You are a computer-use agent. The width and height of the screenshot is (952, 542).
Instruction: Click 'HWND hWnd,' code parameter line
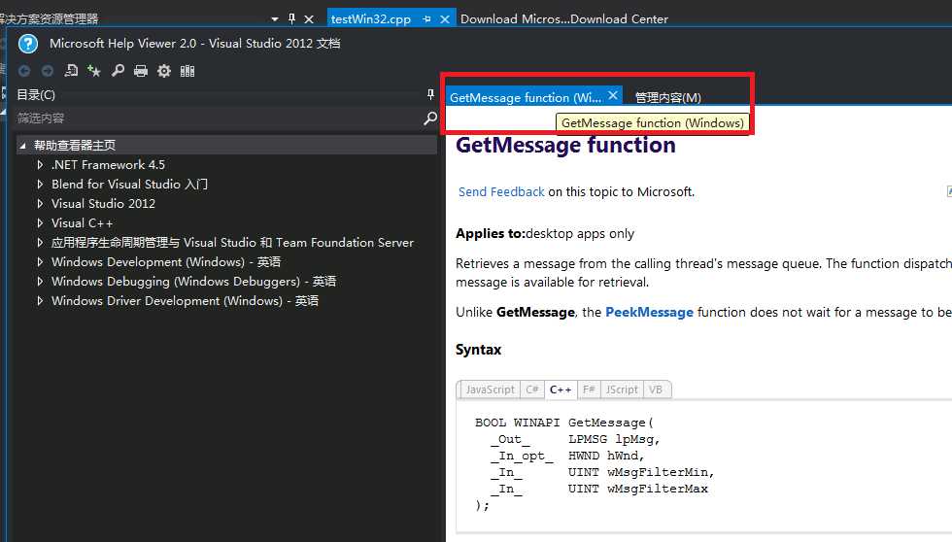(606, 456)
